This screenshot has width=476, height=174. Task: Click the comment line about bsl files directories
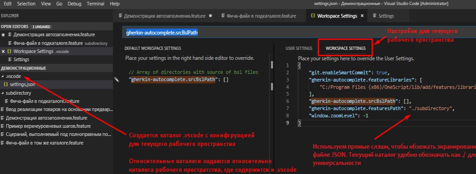pyautogui.click(x=193, y=72)
